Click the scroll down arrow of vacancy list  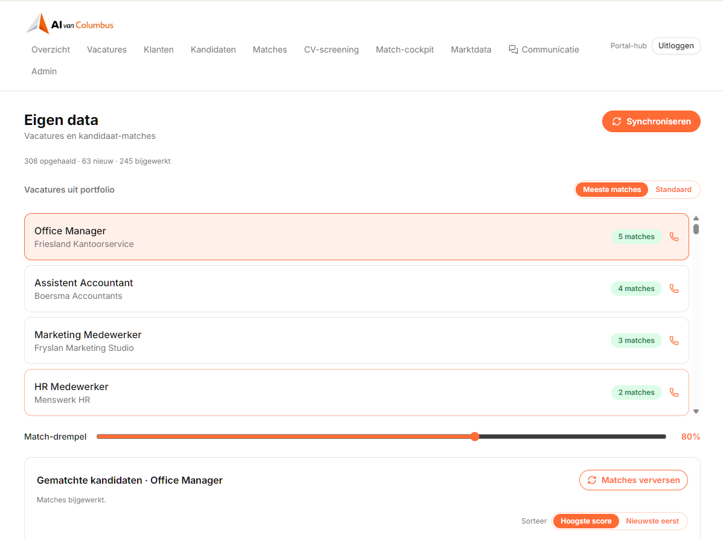click(696, 411)
